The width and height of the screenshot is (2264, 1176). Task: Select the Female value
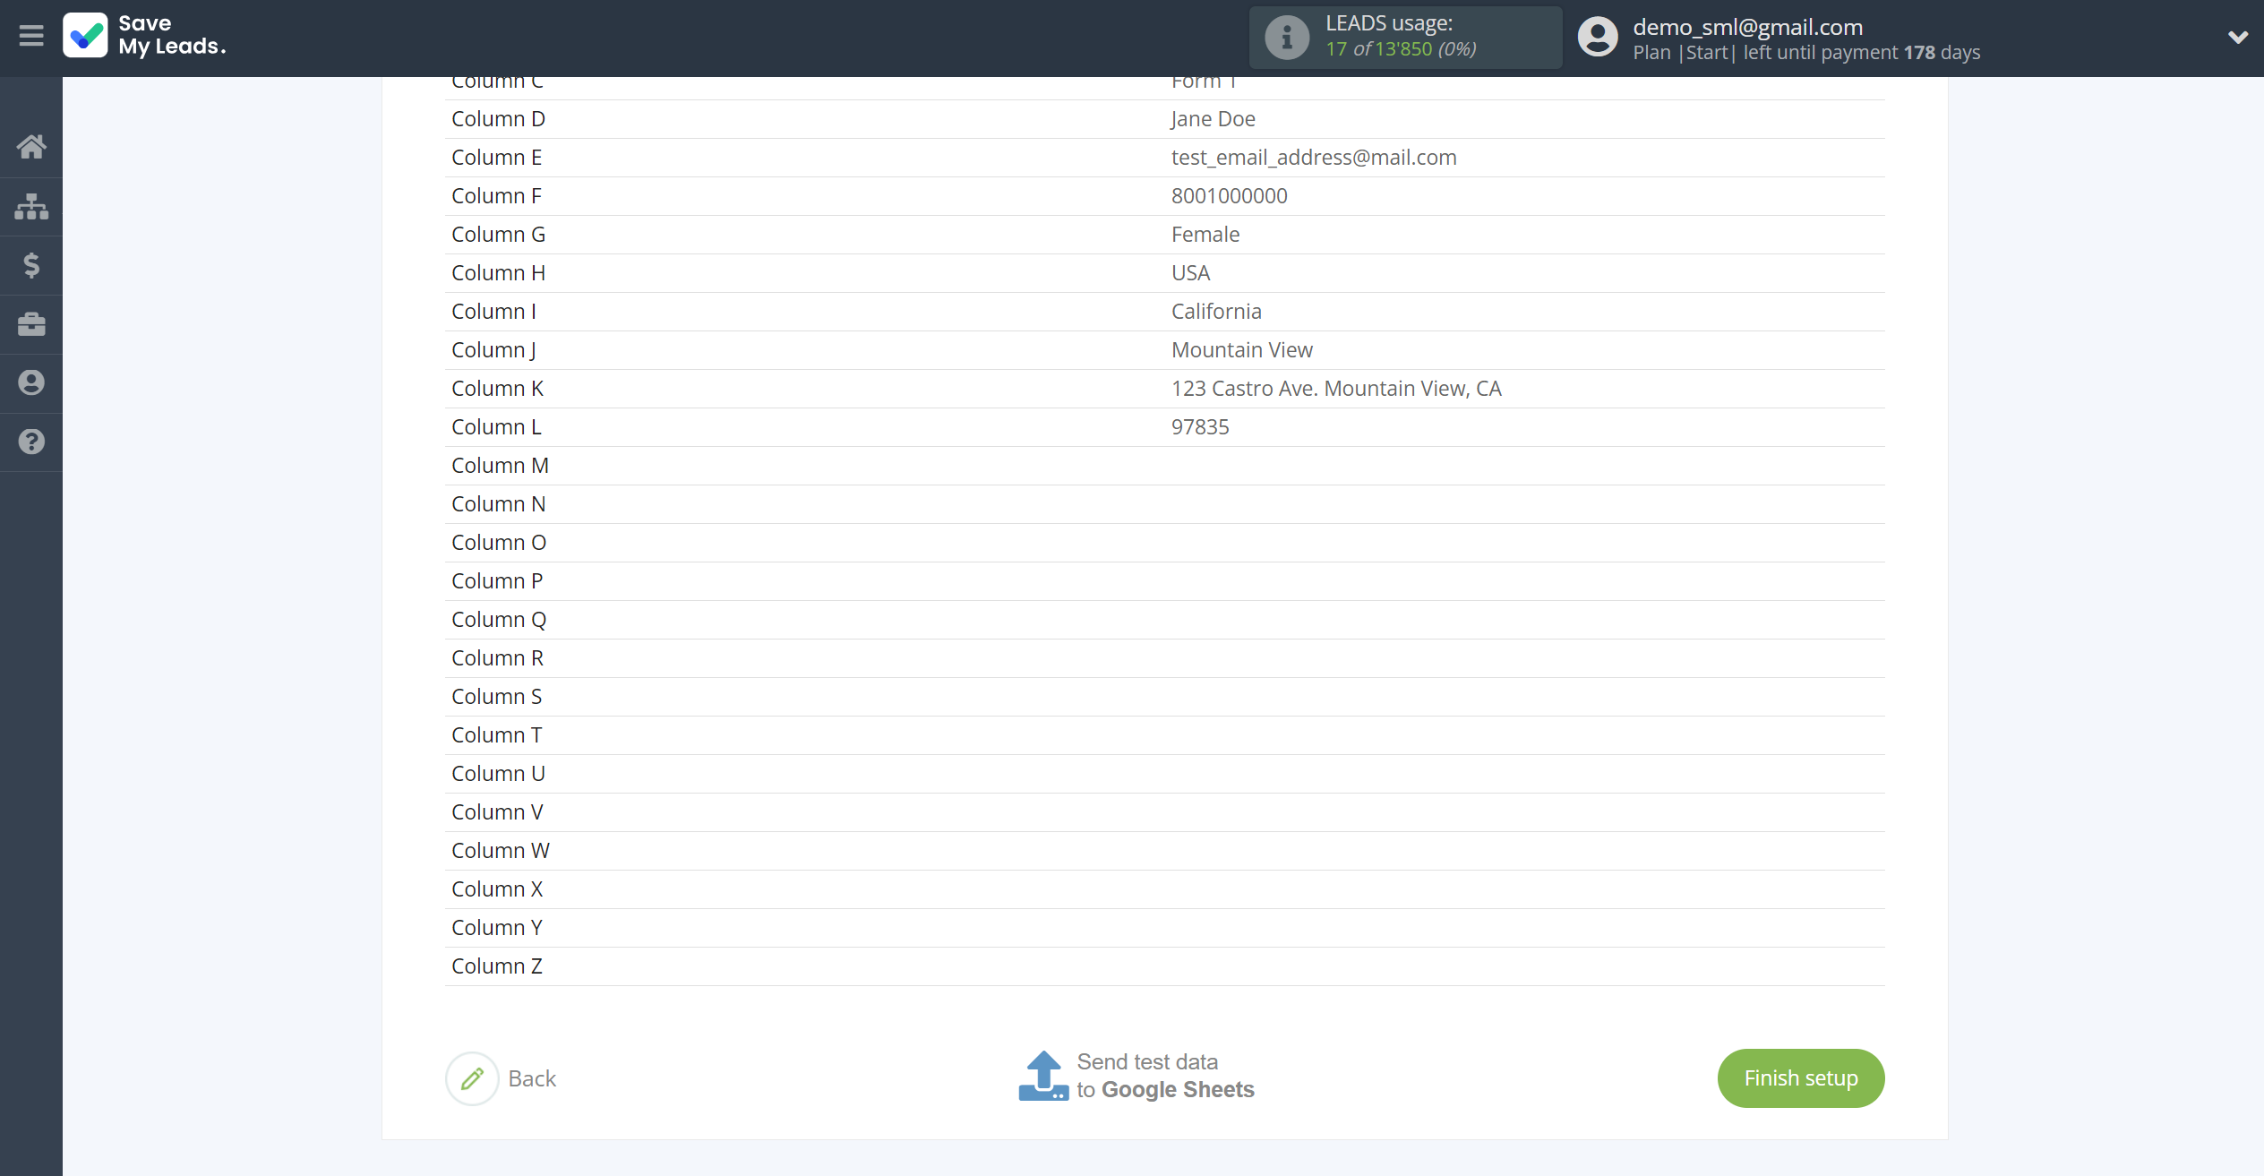pos(1205,235)
